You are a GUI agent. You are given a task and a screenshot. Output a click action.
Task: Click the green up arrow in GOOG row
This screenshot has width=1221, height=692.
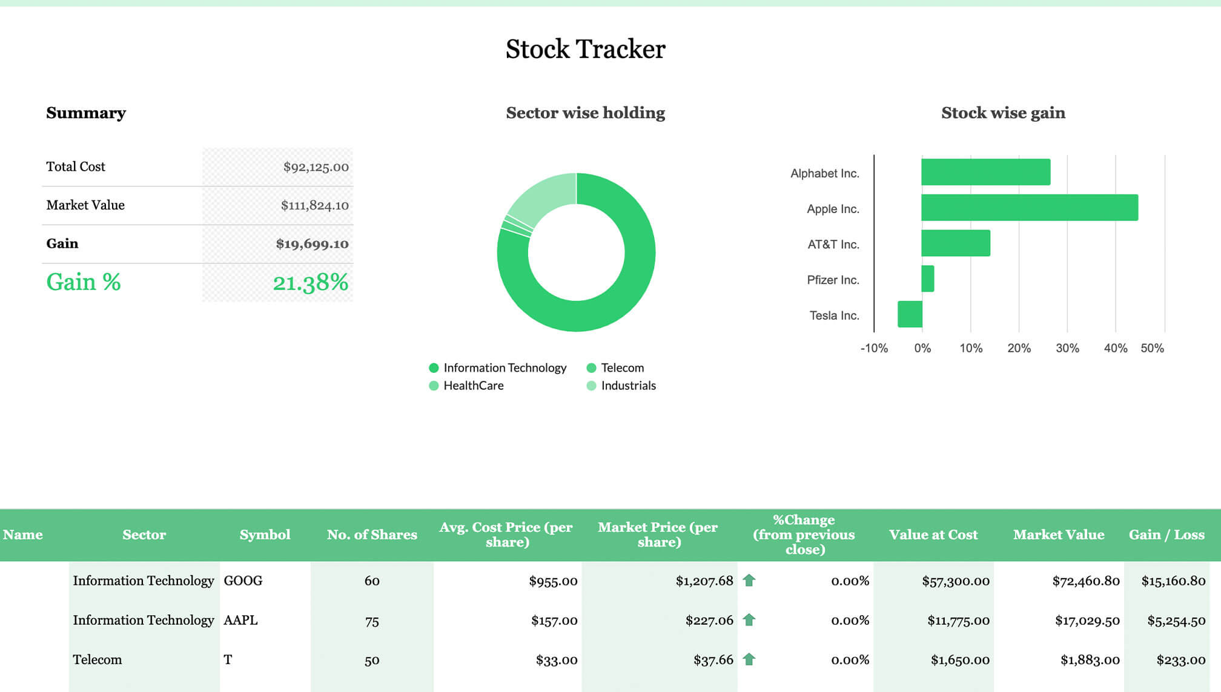[x=749, y=580]
